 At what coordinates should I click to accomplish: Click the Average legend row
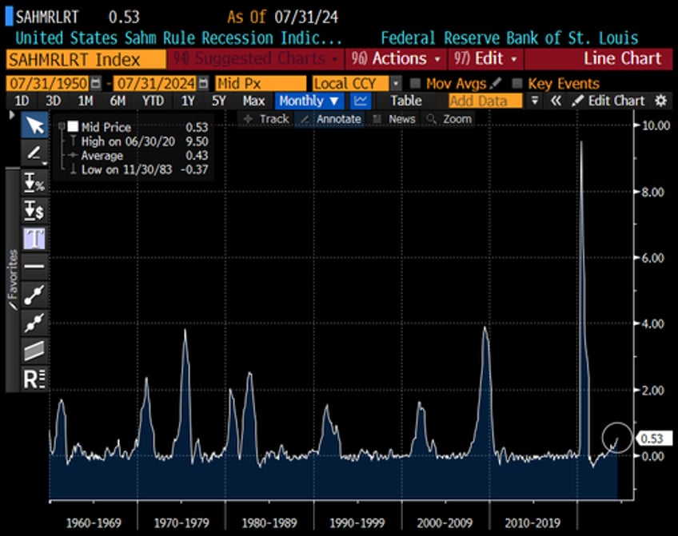click(x=139, y=156)
